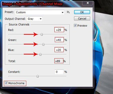Uncheck the Monochrome checkbox
The width and height of the screenshot is (113, 94).
(x=6, y=83)
